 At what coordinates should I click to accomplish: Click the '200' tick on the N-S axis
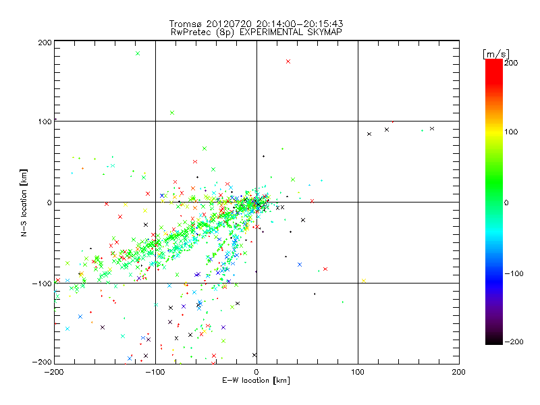pyautogui.click(x=45, y=43)
